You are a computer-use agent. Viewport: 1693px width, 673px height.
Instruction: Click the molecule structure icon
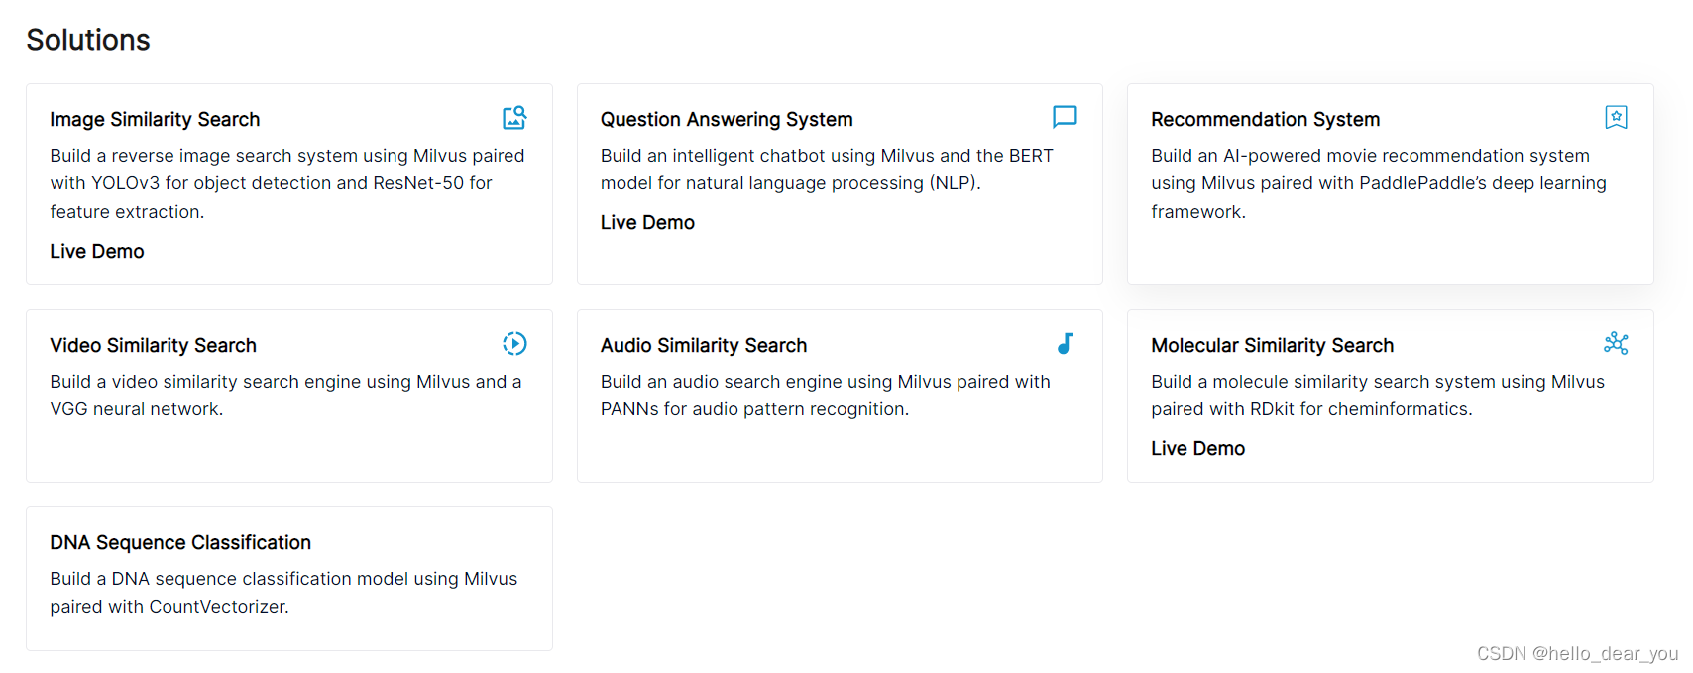coord(1616,344)
